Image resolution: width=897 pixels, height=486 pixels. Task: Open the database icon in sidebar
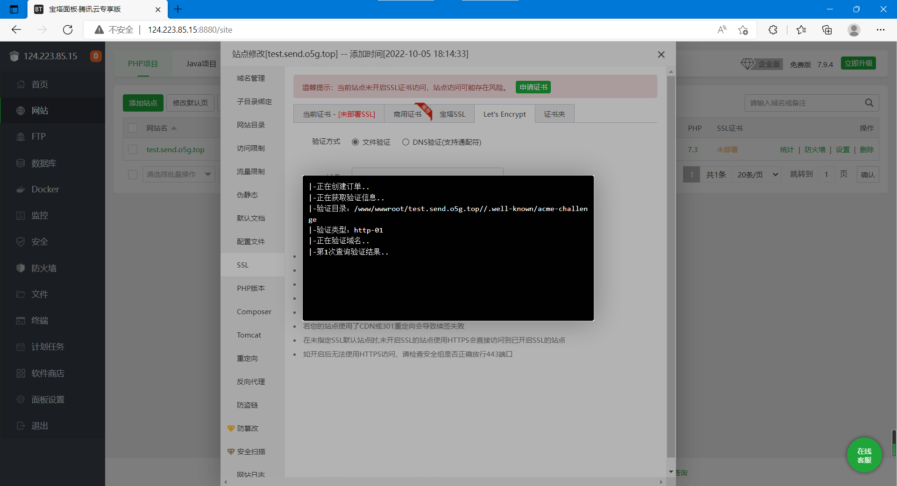pos(21,163)
